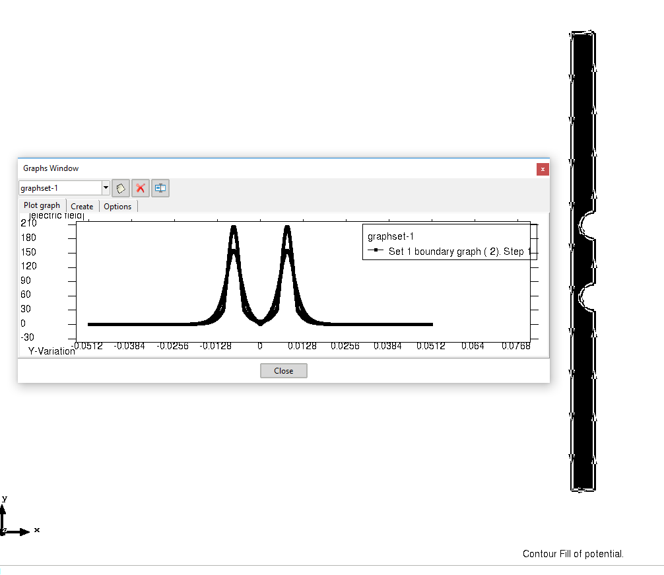Open the Create tab

tap(82, 206)
